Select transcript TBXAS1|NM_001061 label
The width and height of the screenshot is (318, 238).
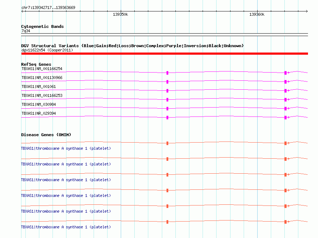tap(39, 86)
